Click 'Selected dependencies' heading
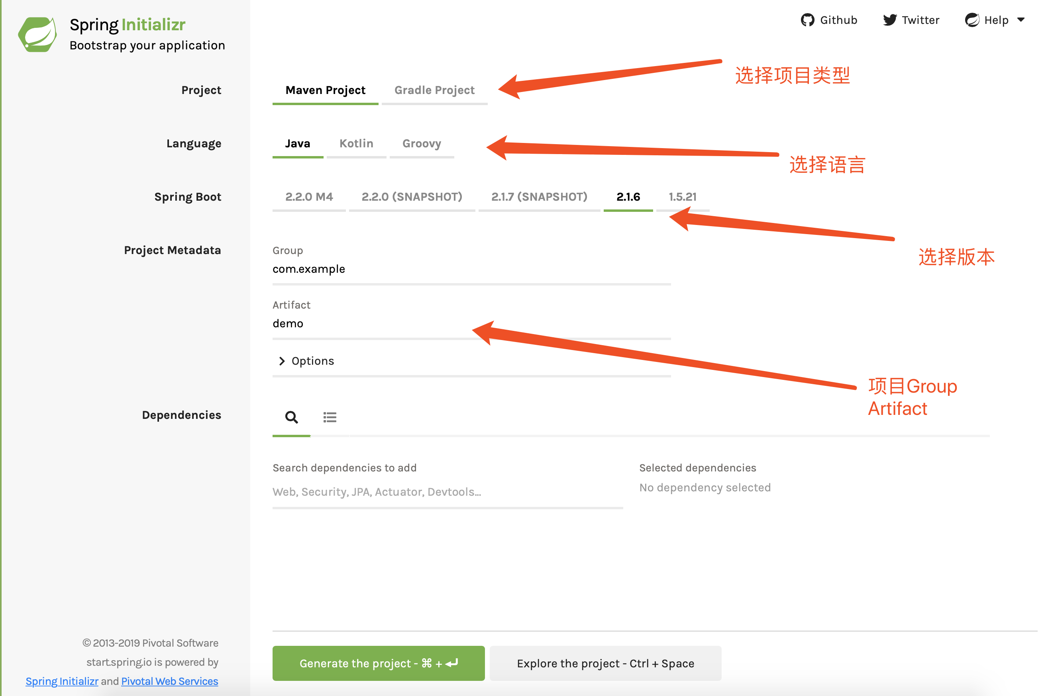The image size is (1052, 696). (x=697, y=468)
